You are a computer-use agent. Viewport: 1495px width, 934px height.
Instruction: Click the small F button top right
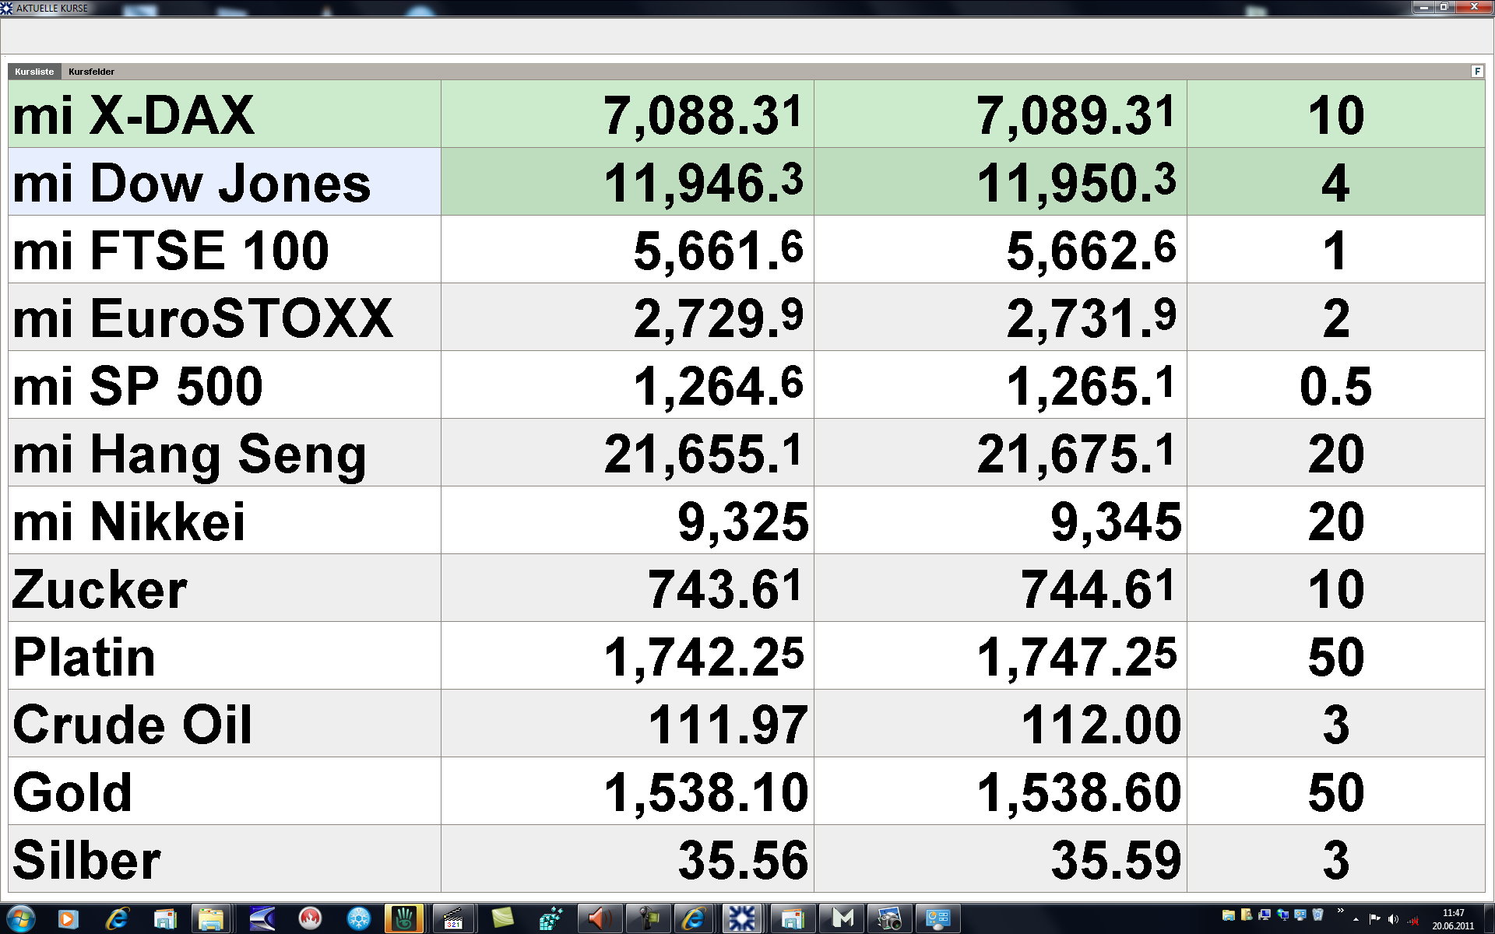1476,72
